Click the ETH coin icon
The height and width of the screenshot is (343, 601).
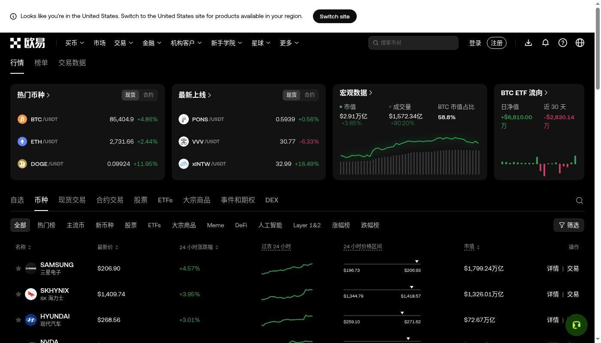click(22, 141)
